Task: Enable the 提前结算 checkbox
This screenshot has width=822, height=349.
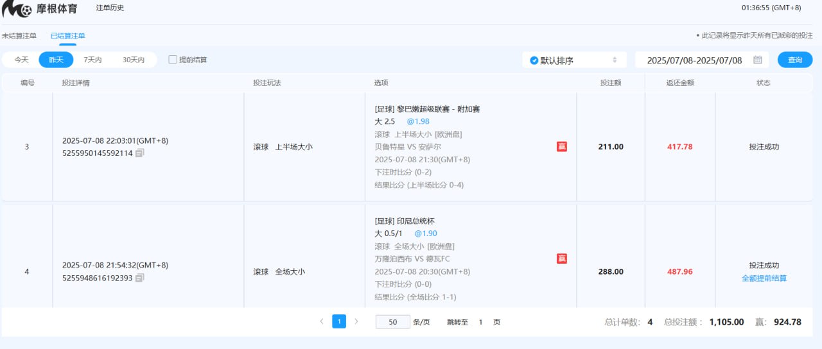Action: pyautogui.click(x=173, y=60)
